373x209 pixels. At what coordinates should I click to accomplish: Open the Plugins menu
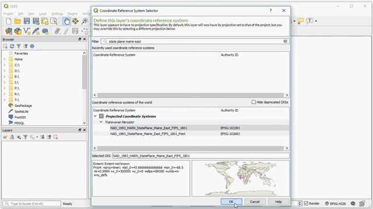pos(72,14)
